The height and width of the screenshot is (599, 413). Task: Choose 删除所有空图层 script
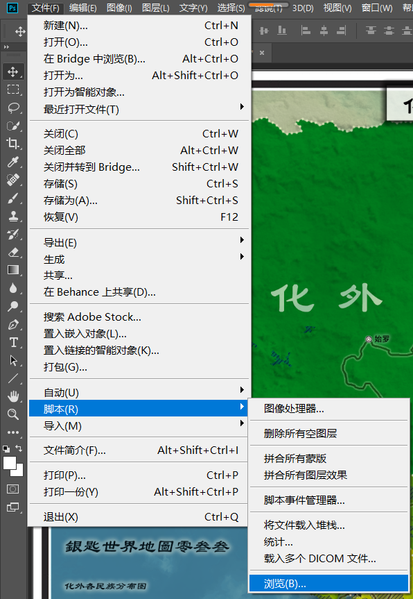click(329, 434)
